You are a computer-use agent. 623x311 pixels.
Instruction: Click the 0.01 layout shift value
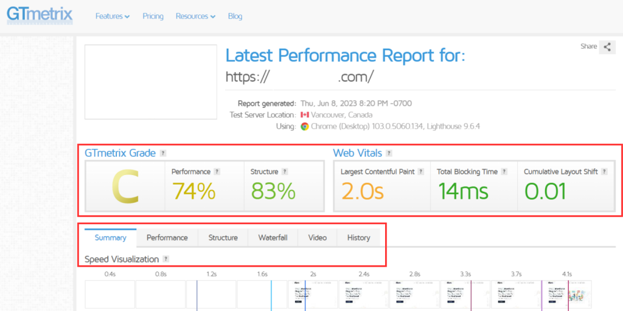click(545, 191)
